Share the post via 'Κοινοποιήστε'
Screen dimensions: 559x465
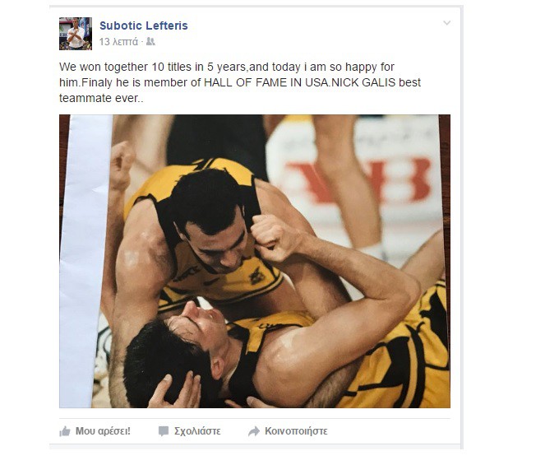296,431
